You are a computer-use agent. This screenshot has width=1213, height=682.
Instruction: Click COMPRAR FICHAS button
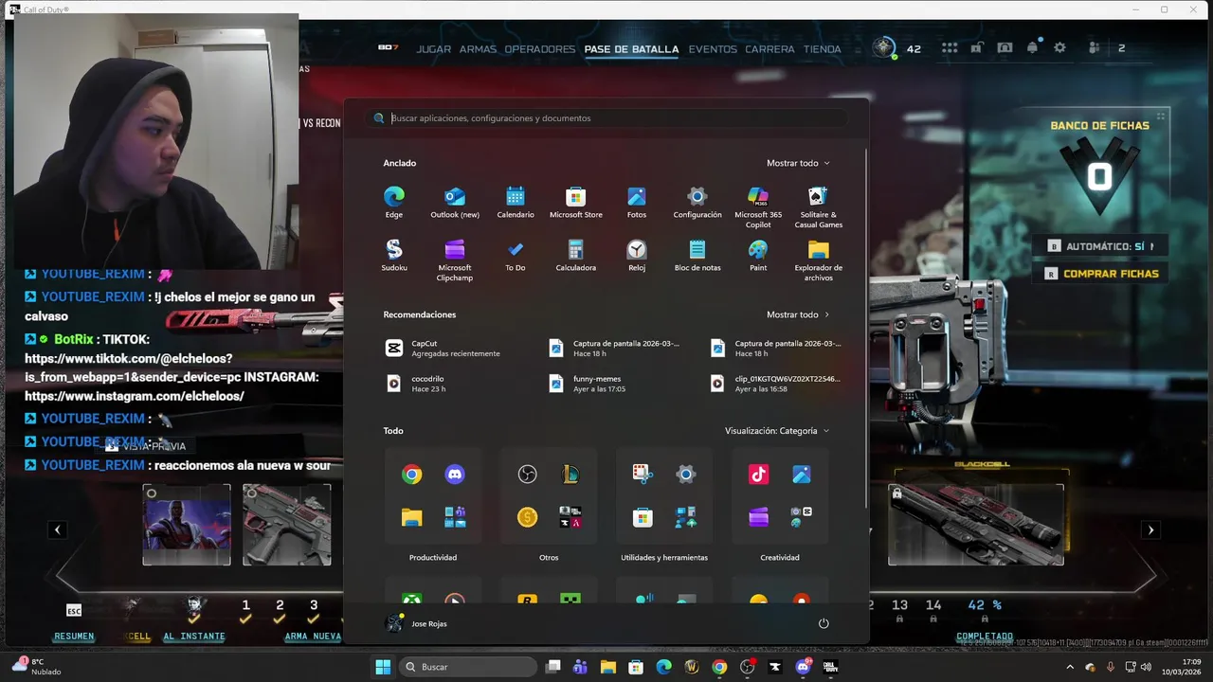coord(1101,274)
